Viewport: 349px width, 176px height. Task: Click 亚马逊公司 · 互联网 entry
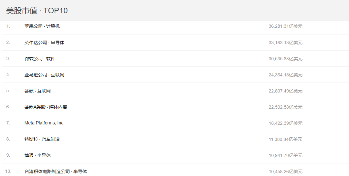[44, 75]
